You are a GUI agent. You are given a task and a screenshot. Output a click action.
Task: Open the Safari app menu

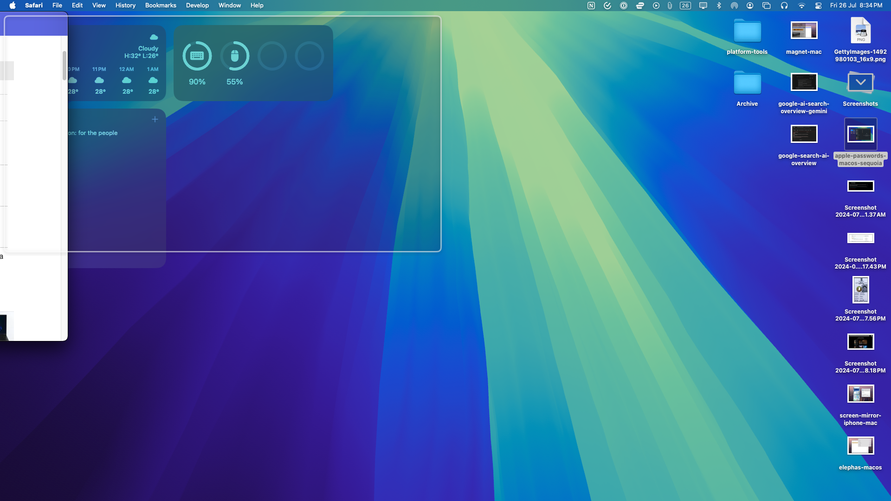34,6
